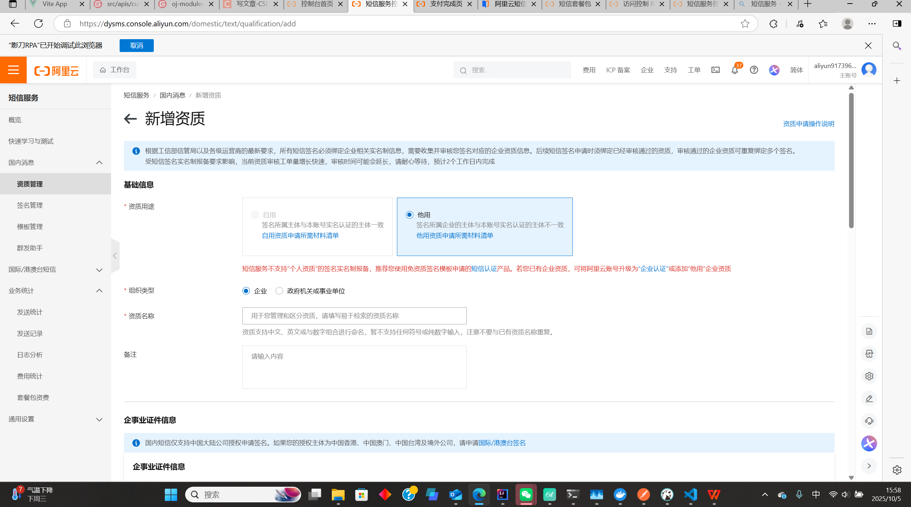Click the 资质申请操作说明 link
Screen dimensions: 911x507
(x=808, y=124)
